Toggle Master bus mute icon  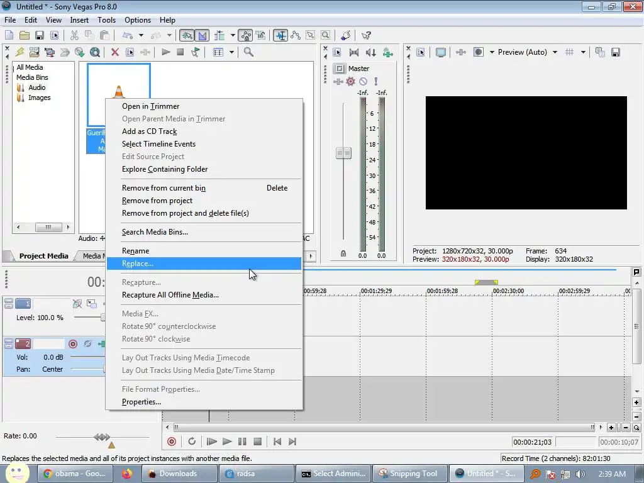tap(363, 81)
